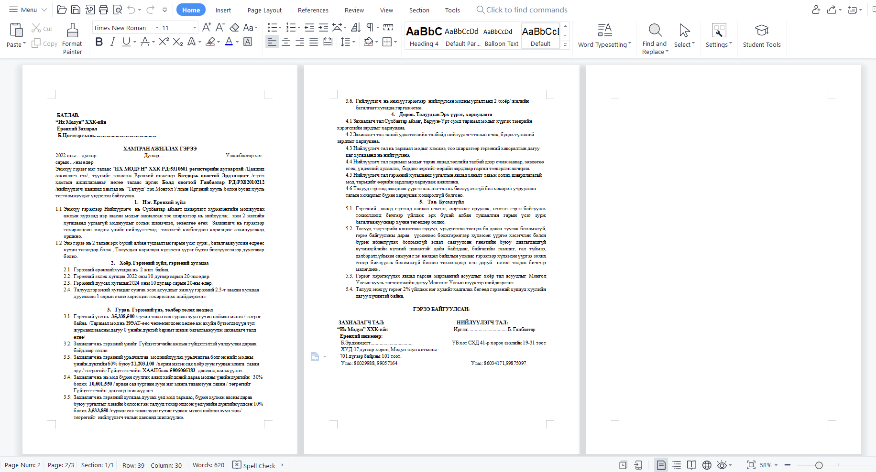Apply the Default Paragraph style
The image size is (876, 472).
tap(462, 36)
